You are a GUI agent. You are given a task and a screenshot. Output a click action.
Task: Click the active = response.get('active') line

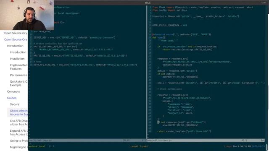pos(177,71)
